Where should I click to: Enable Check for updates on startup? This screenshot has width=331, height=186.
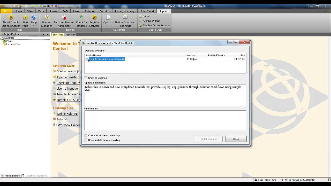86,135
